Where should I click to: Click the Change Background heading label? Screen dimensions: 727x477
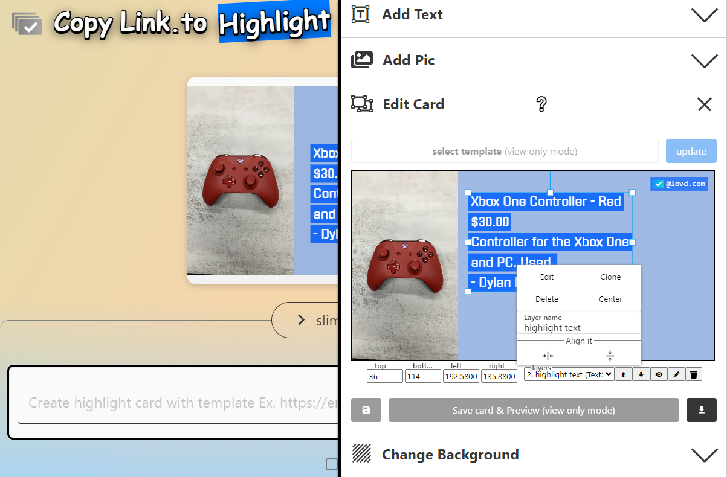coord(450,455)
